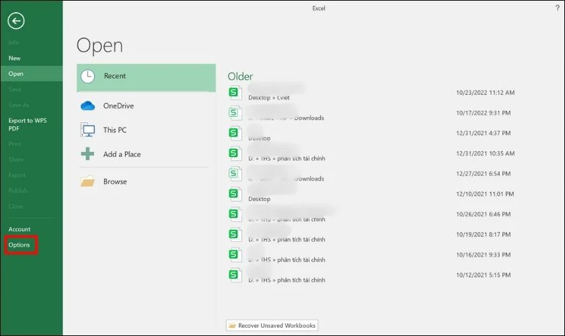This screenshot has width=565, height=336.
Task: Open Excel Options
Action: [x=20, y=245]
